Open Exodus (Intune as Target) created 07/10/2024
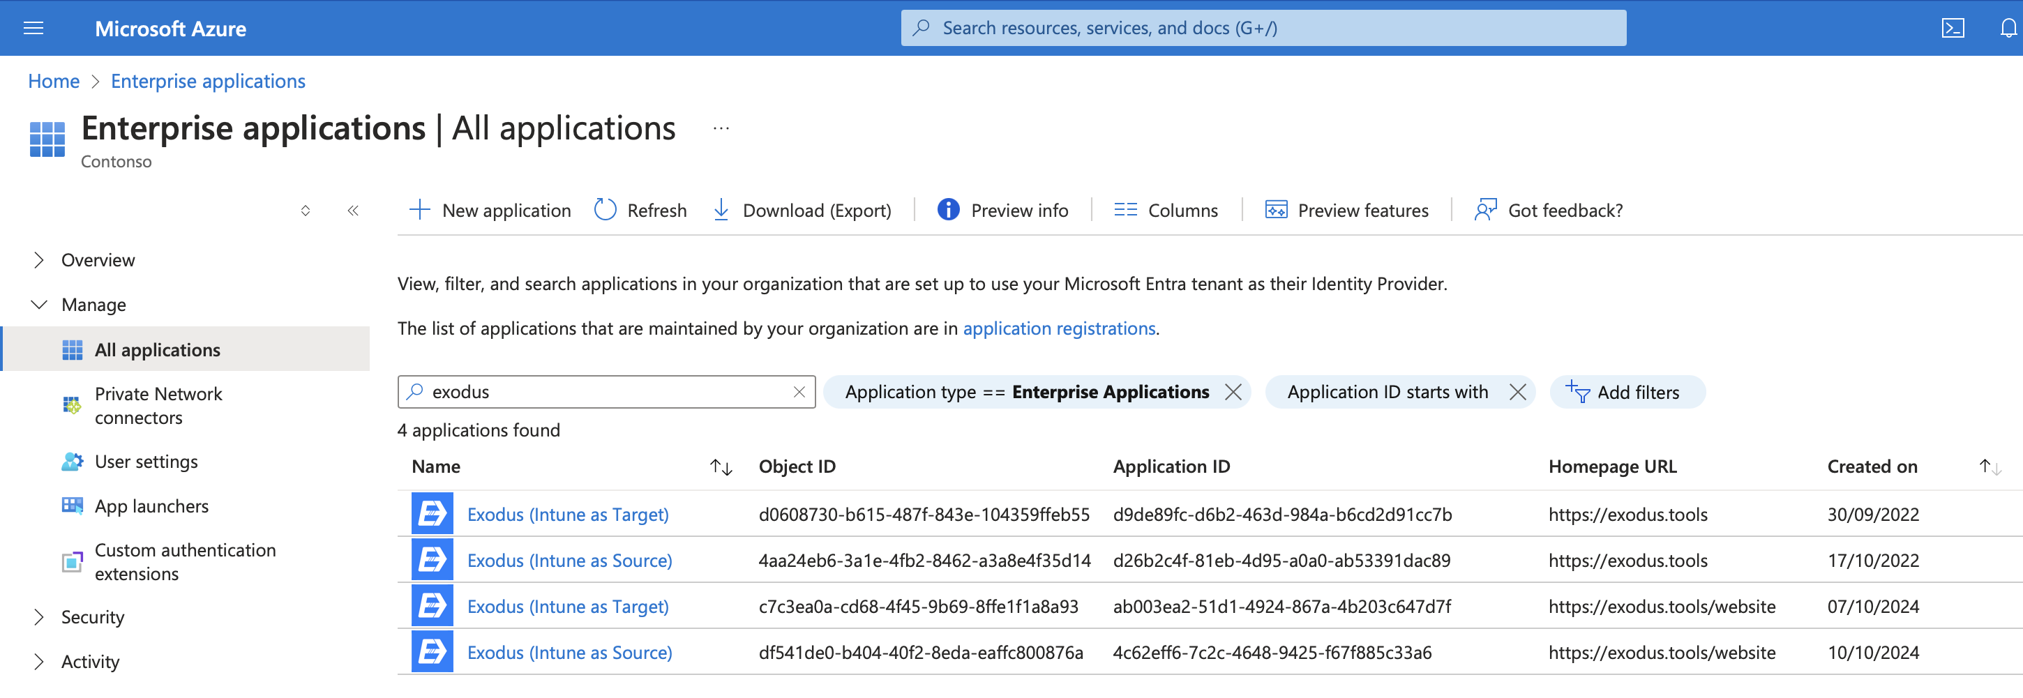Image resolution: width=2023 pixels, height=698 pixels. pyautogui.click(x=568, y=606)
